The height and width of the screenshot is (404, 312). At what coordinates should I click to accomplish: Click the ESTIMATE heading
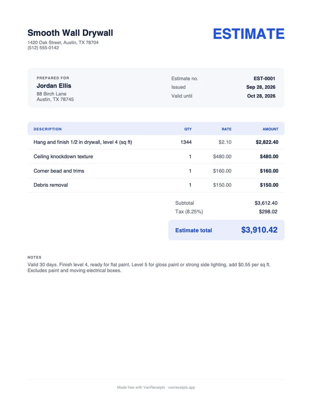[249, 34]
